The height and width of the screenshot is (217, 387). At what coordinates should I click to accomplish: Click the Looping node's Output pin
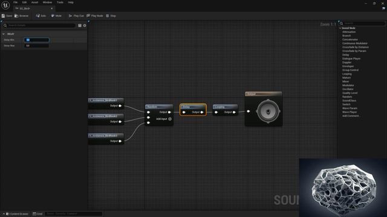point(234,112)
